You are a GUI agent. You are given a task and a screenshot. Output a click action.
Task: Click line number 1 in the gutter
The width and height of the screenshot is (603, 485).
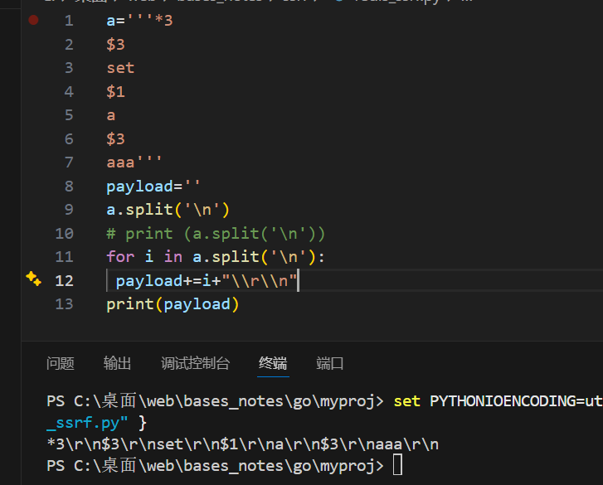[x=69, y=21]
